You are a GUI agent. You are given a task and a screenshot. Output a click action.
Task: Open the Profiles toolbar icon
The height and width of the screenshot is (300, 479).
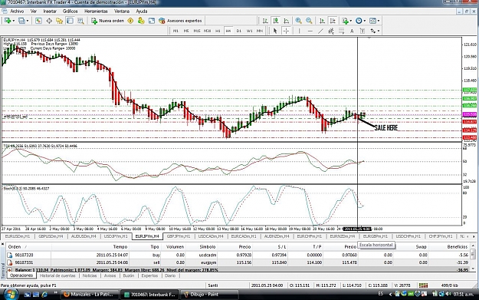(x=21, y=21)
